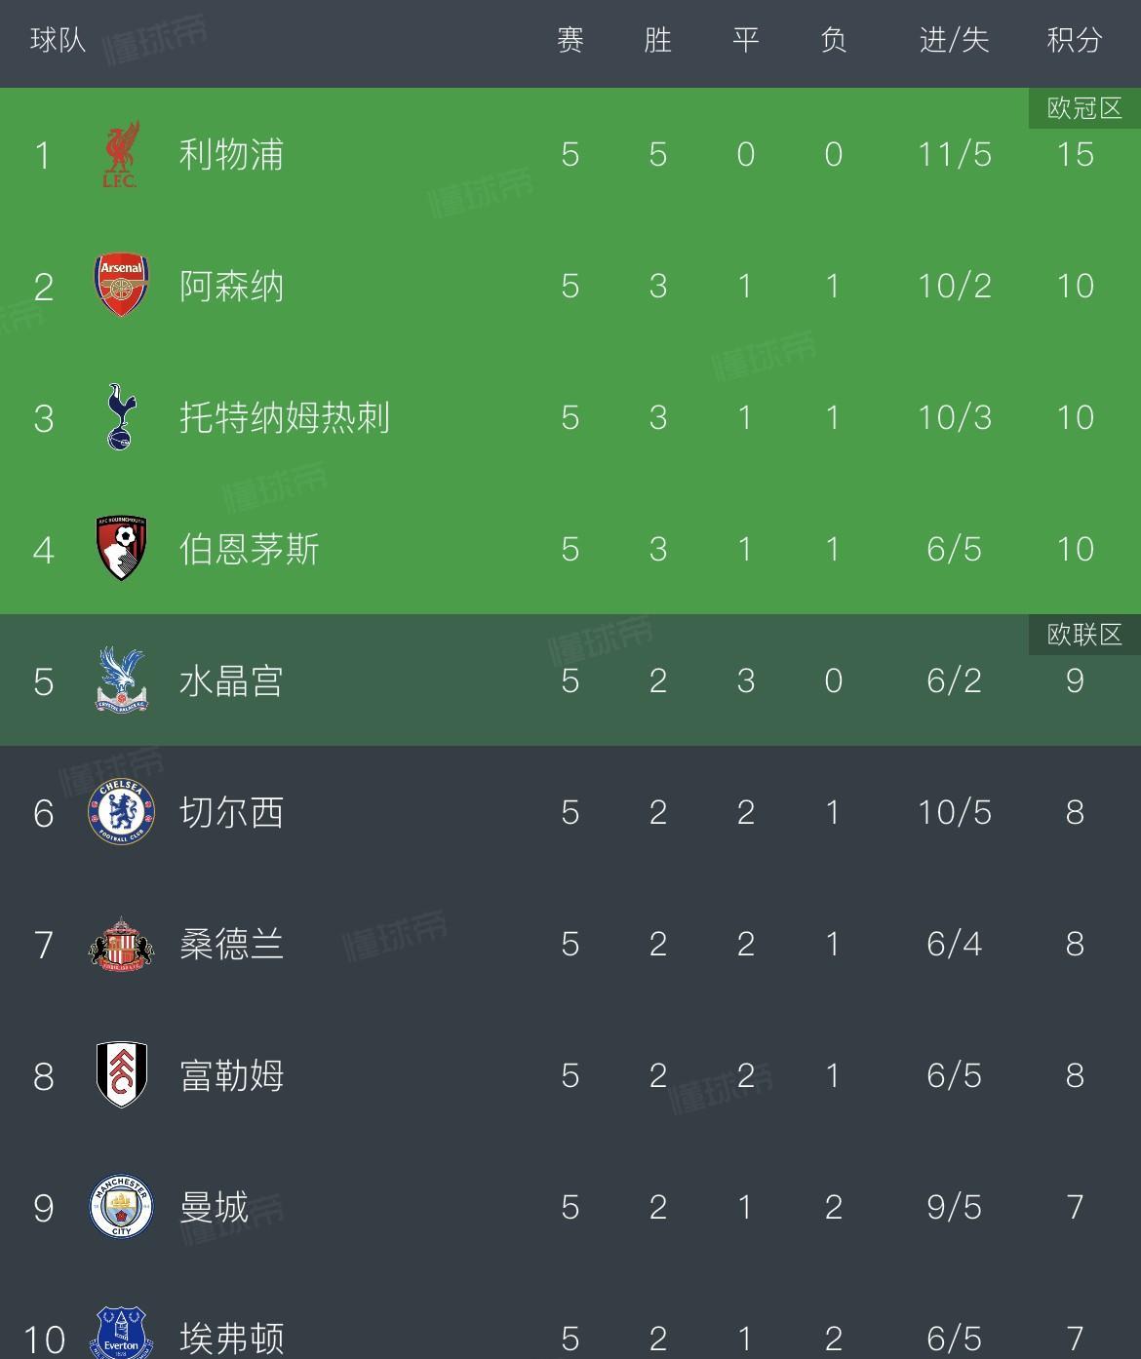
Task: Click the Manchester City badge
Action: point(121,1207)
